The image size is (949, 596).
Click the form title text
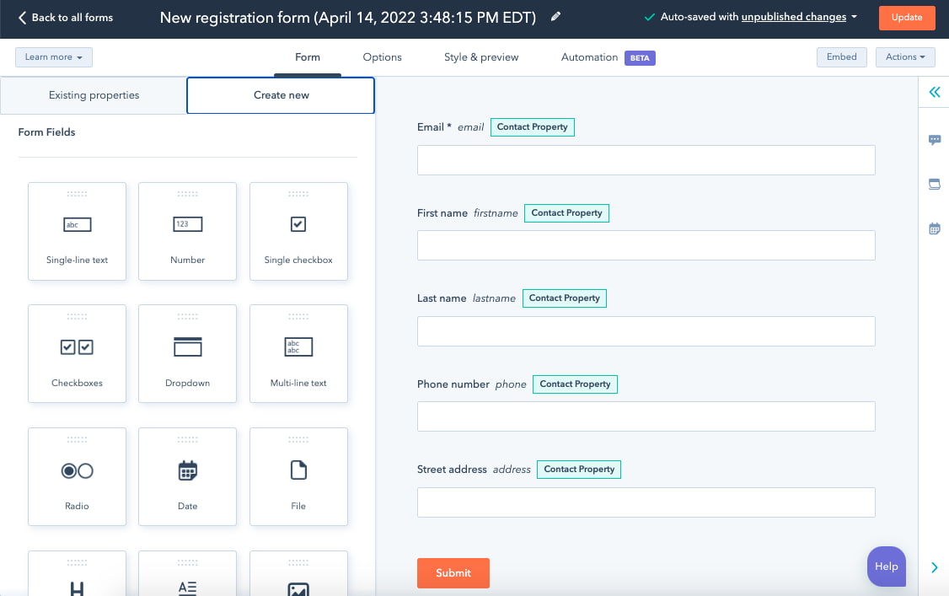348,18
